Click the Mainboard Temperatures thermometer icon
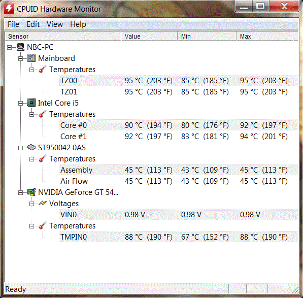 (43, 69)
